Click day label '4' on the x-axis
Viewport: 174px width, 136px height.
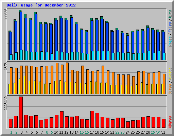pyautogui.click(x=27, y=132)
